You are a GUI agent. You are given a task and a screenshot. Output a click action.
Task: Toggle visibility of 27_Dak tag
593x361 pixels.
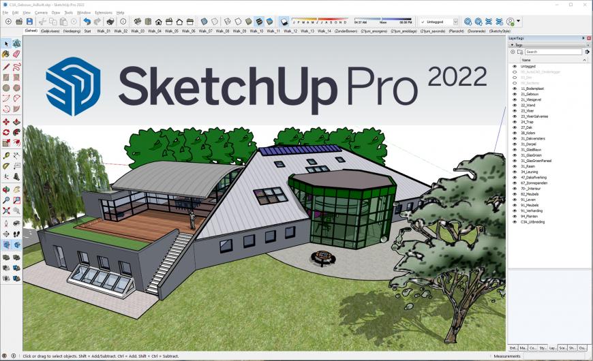515,127
